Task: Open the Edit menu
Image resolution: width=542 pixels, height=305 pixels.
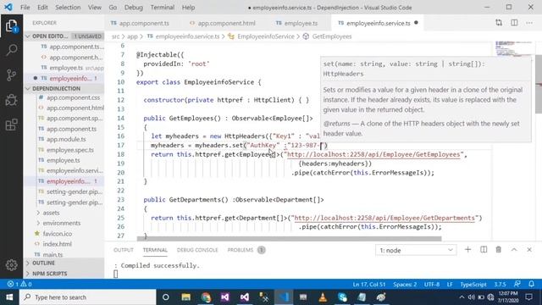Action: point(42,8)
